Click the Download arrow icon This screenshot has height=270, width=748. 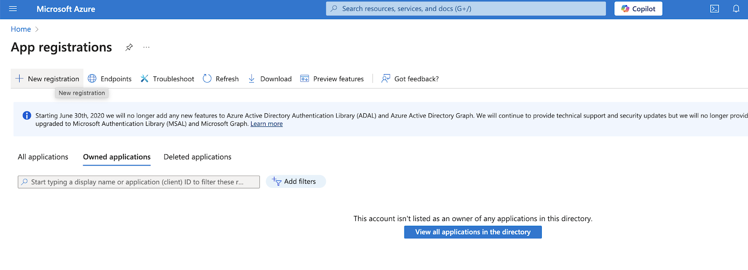pyautogui.click(x=252, y=78)
